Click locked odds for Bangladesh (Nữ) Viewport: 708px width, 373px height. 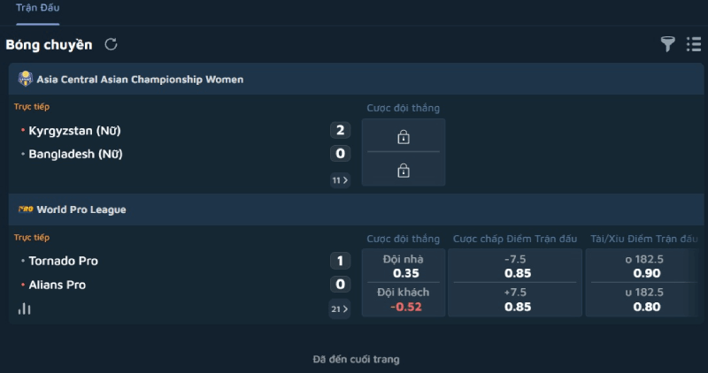[404, 170]
